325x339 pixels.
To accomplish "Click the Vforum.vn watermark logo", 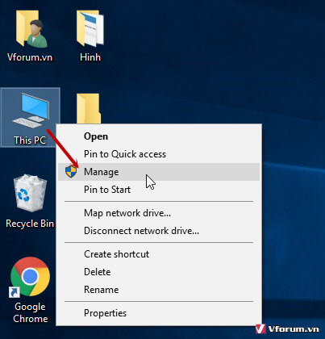I will pos(287,329).
